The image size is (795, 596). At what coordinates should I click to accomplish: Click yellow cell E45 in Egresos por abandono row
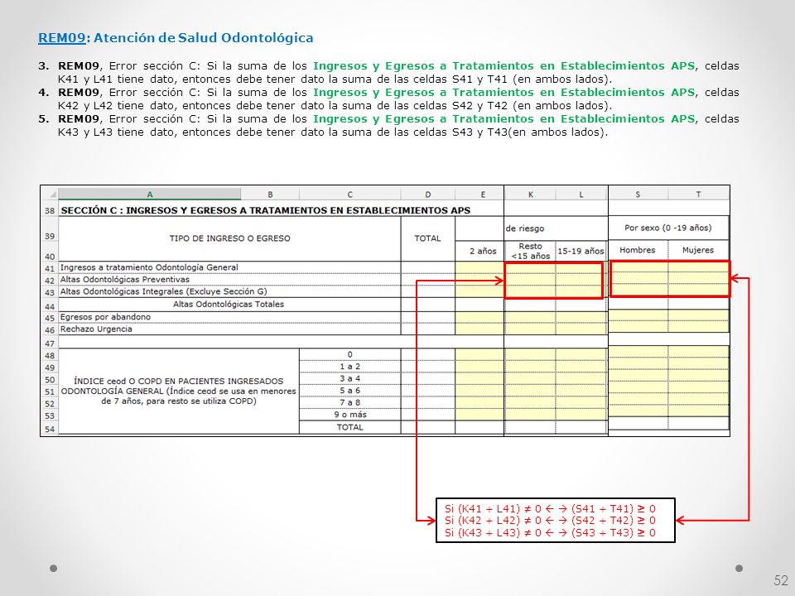479,317
